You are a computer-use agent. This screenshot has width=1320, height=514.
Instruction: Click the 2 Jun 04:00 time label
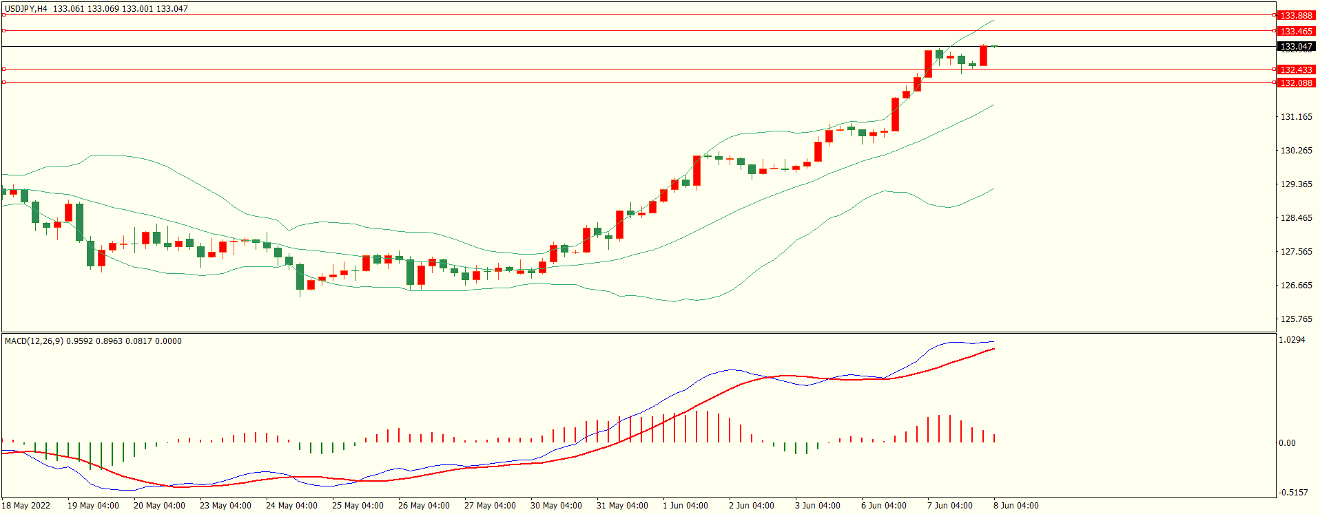[x=752, y=506]
